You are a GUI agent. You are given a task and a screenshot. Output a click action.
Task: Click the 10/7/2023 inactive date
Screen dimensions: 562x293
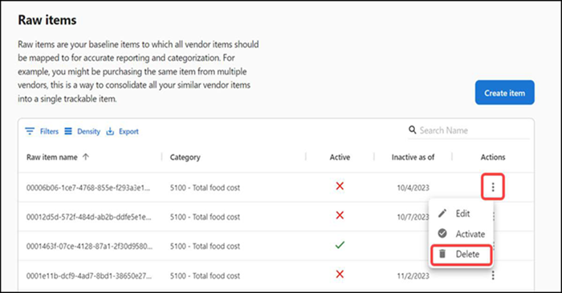coord(413,217)
